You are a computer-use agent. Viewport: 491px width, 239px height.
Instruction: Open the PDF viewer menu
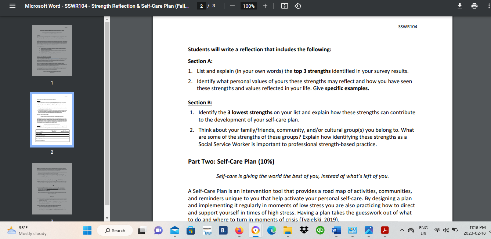[x=12, y=6]
